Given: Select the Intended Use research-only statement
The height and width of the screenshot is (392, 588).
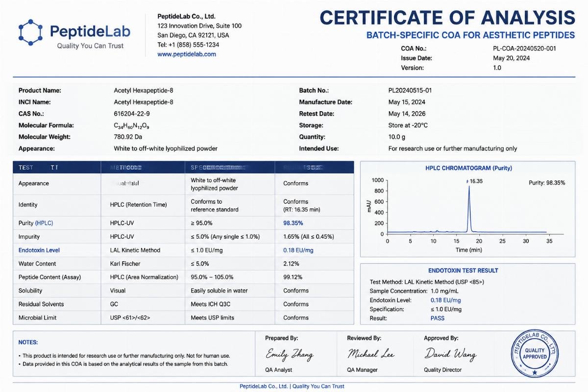Looking at the screenshot, I should 453,148.
